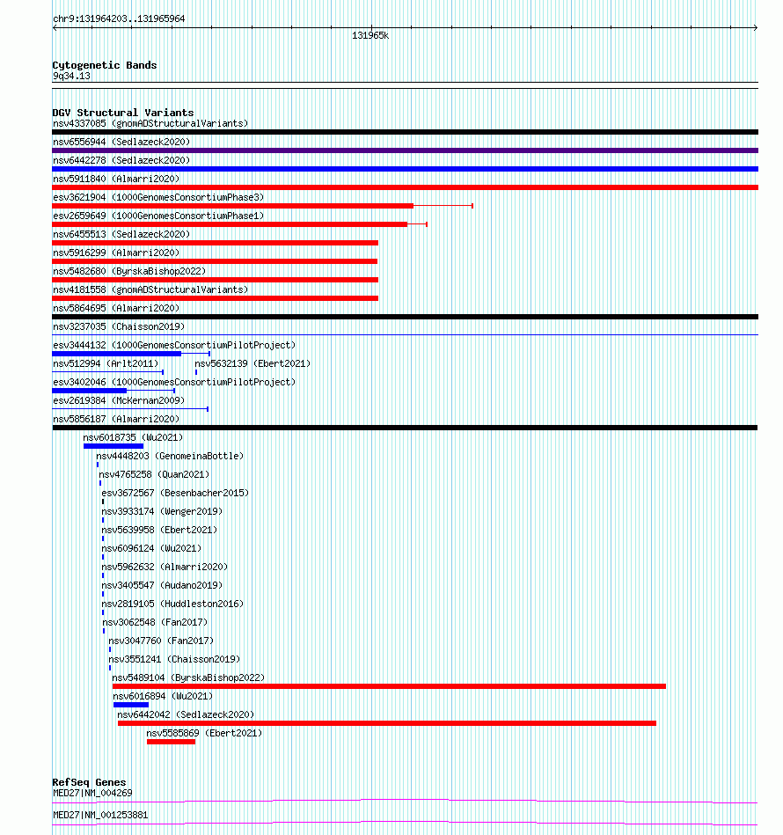
Task: Click the esv2659649 1000GenomesConsortiumPhase1 label
Action: (158, 216)
